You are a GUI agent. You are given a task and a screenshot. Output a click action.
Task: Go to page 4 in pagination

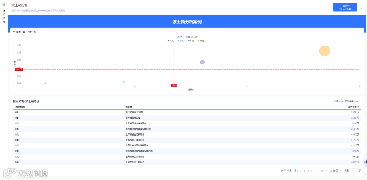coord(308,170)
